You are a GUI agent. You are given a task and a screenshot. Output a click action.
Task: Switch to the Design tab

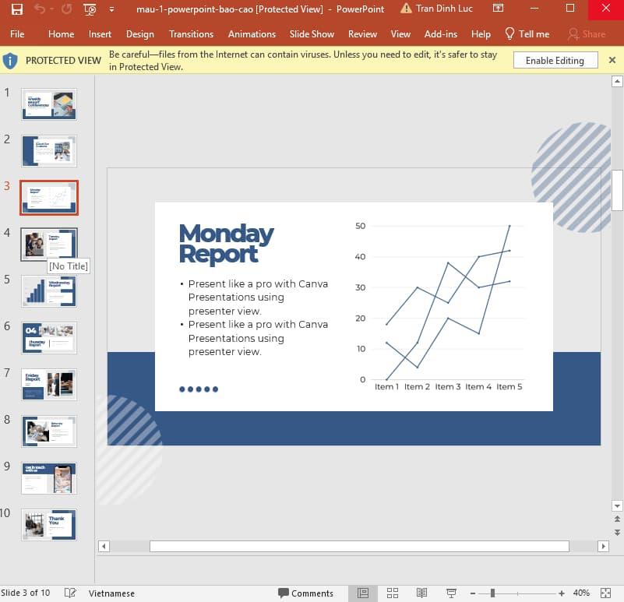[x=140, y=34]
